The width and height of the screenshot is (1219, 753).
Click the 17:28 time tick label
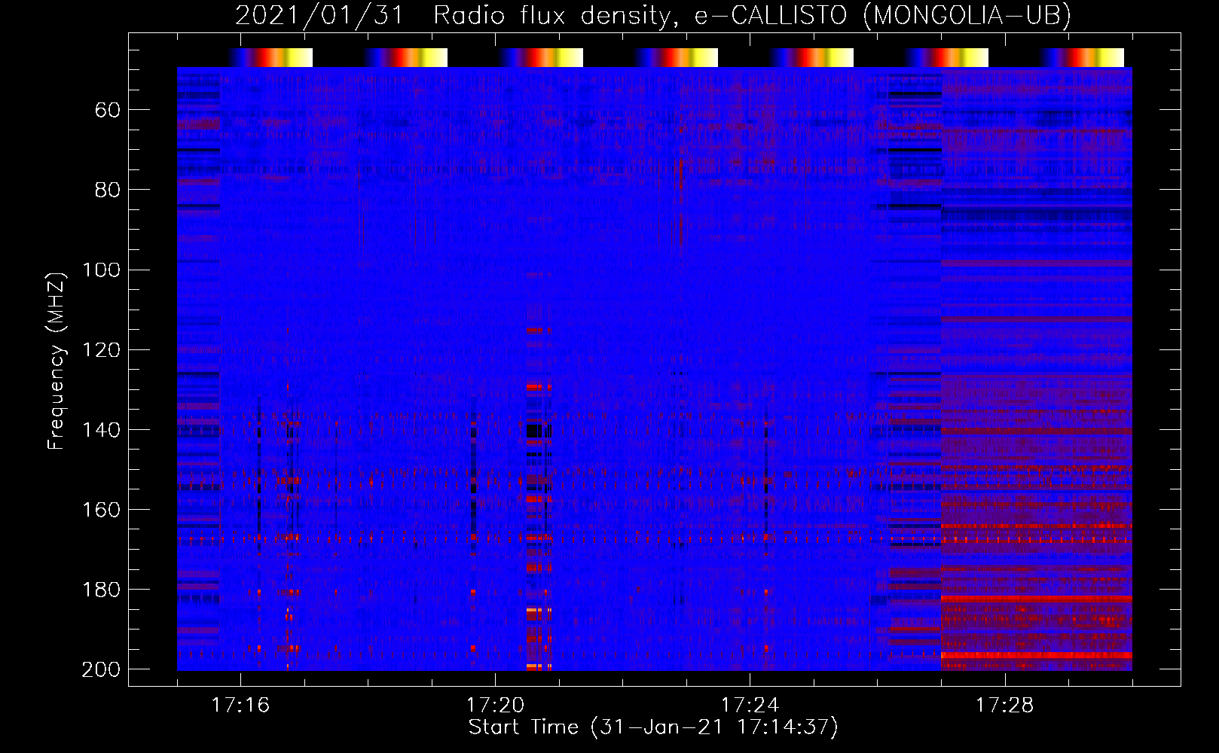[1004, 706]
